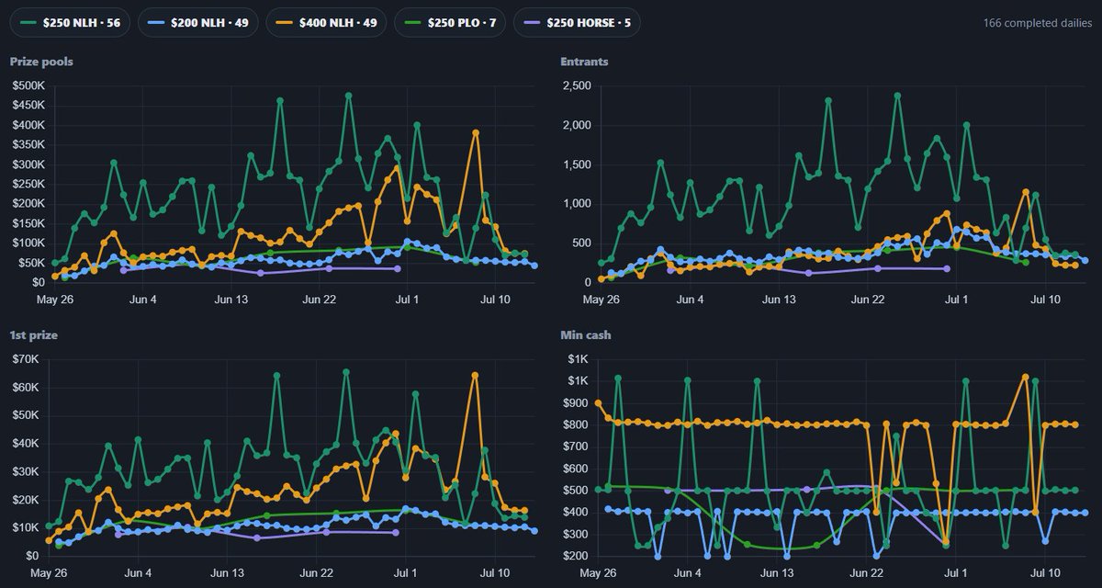Click the 'Jun 4' label under 1st prize chart
This screenshot has height=588, width=1102.
pyautogui.click(x=139, y=573)
